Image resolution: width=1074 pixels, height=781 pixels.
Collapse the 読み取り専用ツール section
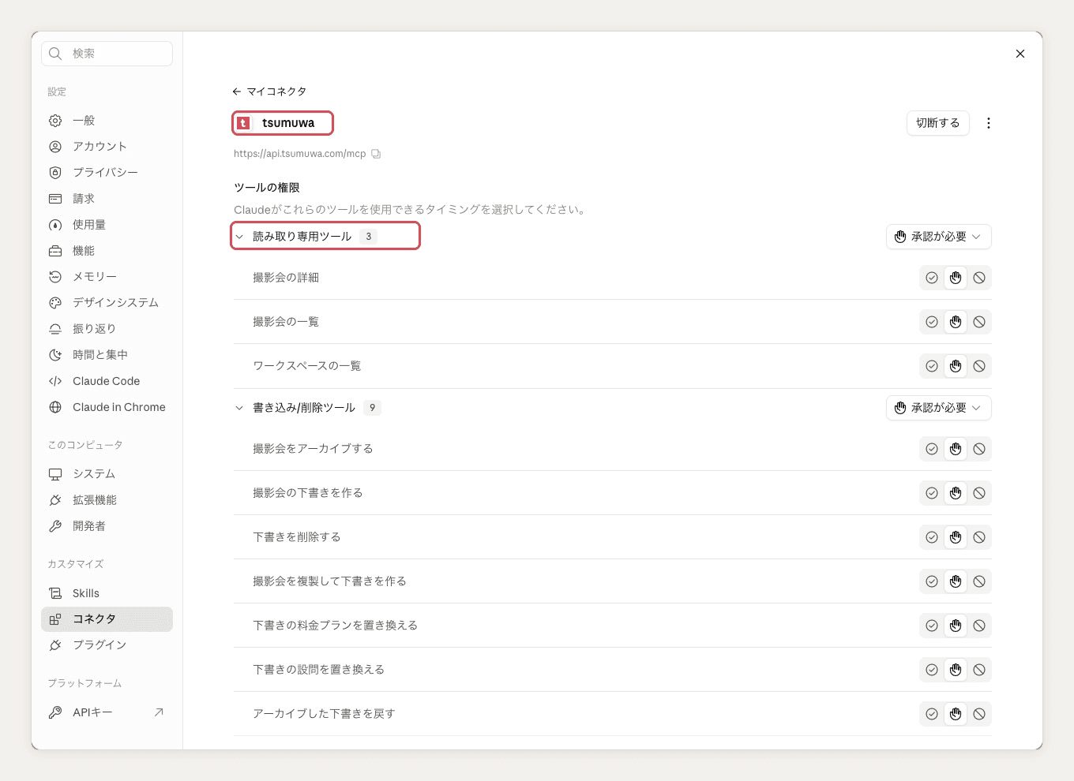point(239,237)
